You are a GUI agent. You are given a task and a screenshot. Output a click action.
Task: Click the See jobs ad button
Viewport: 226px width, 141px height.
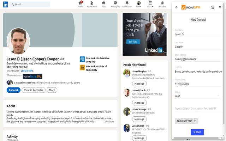point(133,42)
